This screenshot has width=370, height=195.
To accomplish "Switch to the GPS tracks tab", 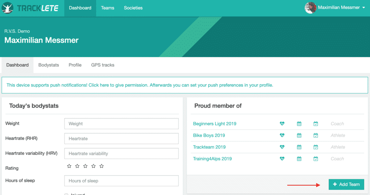I will tap(103, 65).
